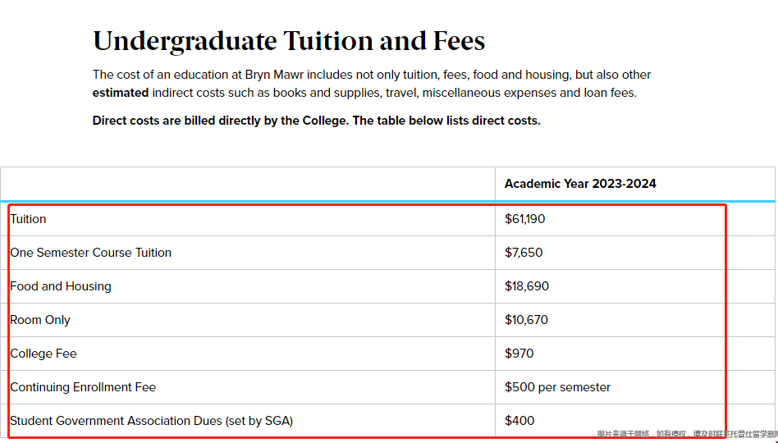Select Continuing Enrollment Fee label

[x=83, y=387]
